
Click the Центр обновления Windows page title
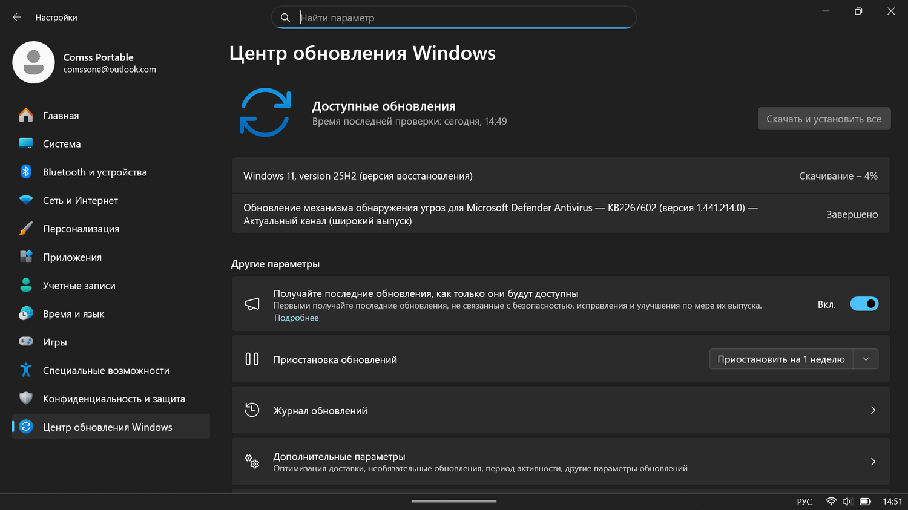pos(363,53)
